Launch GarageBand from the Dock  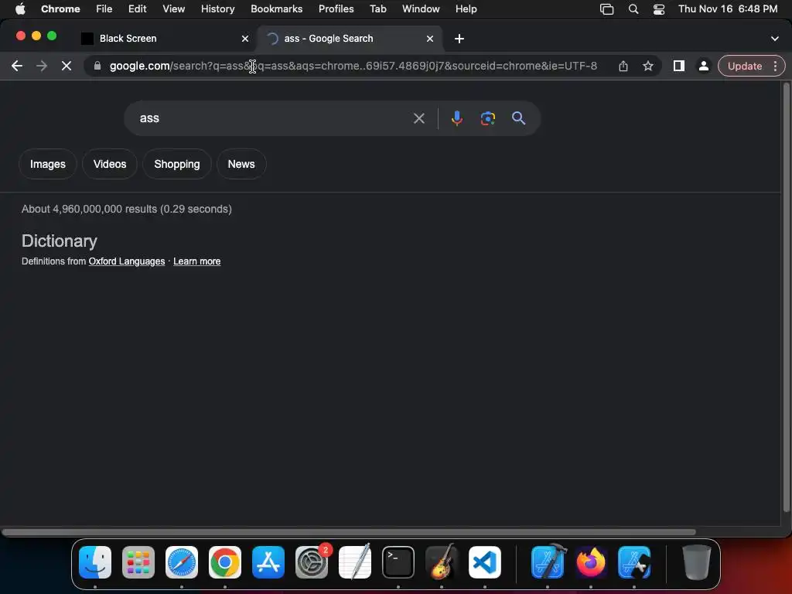click(x=442, y=562)
